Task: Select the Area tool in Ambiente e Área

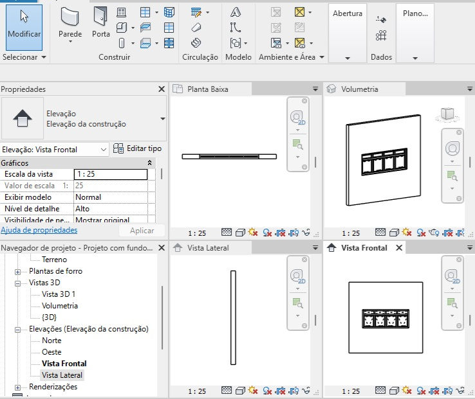Action: [x=299, y=12]
